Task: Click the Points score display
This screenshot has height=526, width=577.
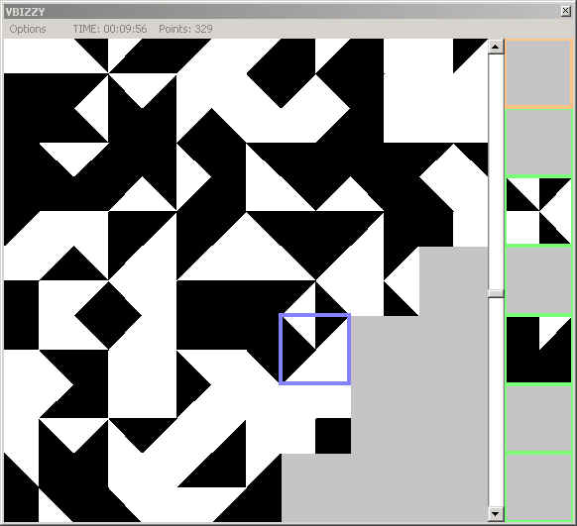Action: (x=185, y=29)
